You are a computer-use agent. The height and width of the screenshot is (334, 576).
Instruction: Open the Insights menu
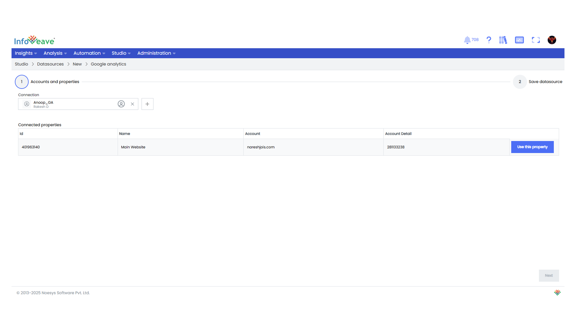(26, 53)
